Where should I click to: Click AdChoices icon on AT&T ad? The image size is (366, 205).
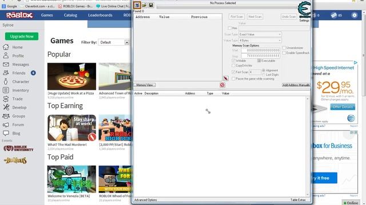355,63
